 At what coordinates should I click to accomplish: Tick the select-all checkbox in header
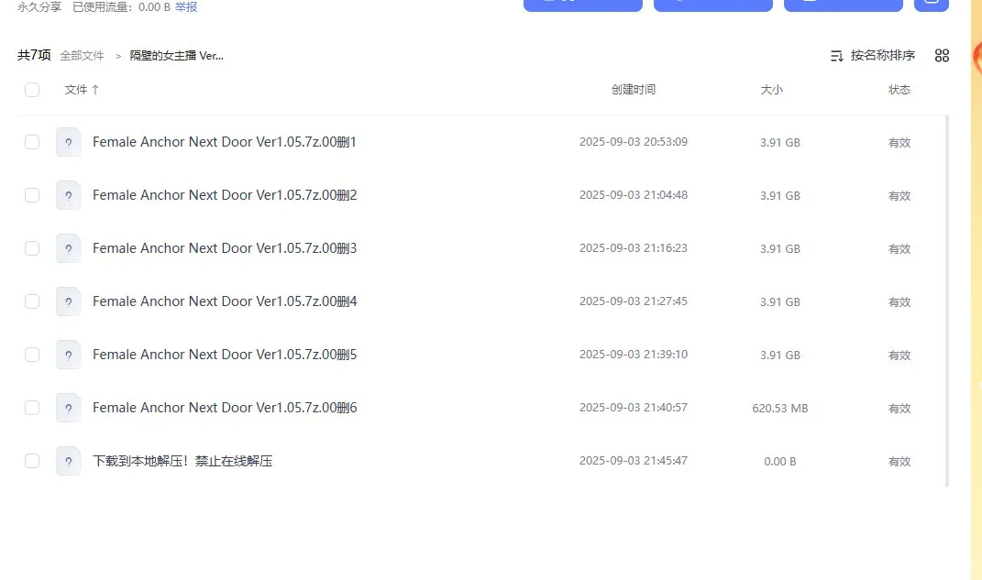click(32, 90)
